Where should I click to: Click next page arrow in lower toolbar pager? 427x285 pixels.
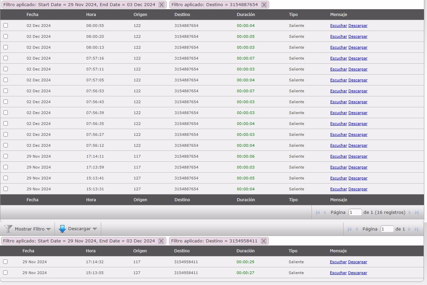[410, 229]
